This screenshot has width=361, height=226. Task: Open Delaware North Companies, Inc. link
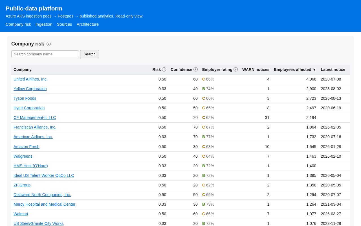pyautogui.click(x=42, y=195)
